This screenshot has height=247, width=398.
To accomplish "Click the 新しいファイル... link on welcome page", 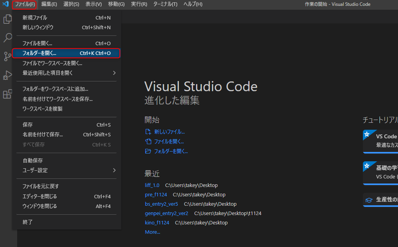I will (x=169, y=132).
